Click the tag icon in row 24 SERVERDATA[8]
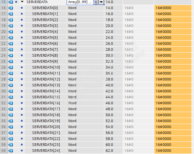Viewport: 194px width, 154px height. [11, 55]
